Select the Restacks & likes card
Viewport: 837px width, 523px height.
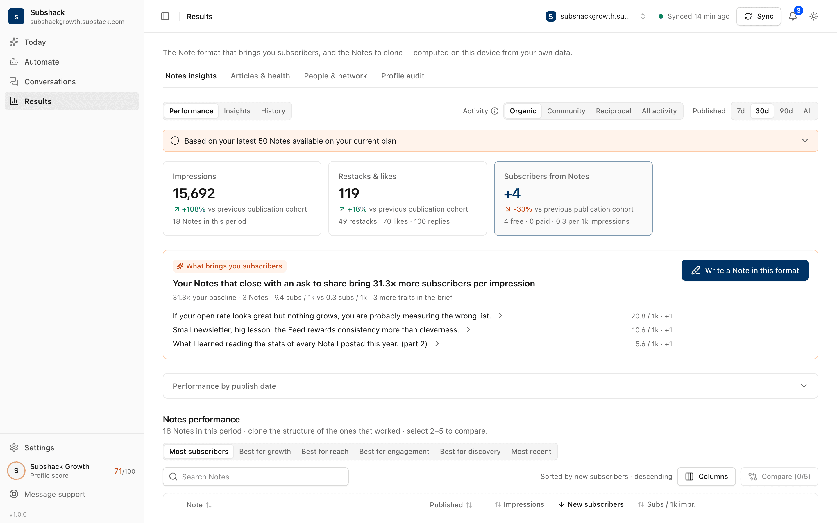[407, 198]
